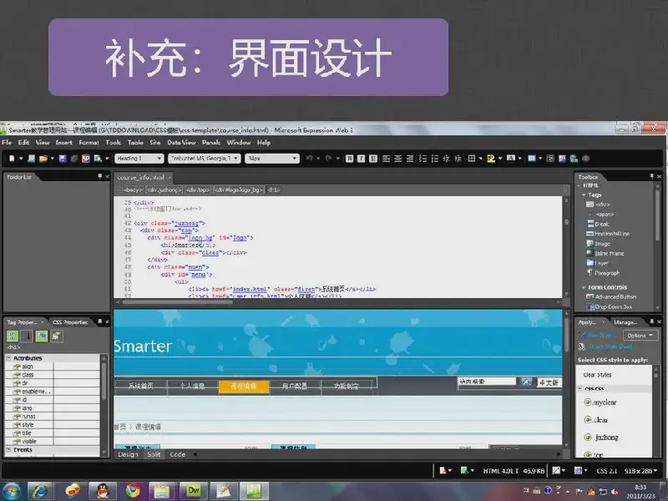This screenshot has width=668, height=501.
Task: Click the Open folder icon in toolbar
Action: [43, 159]
